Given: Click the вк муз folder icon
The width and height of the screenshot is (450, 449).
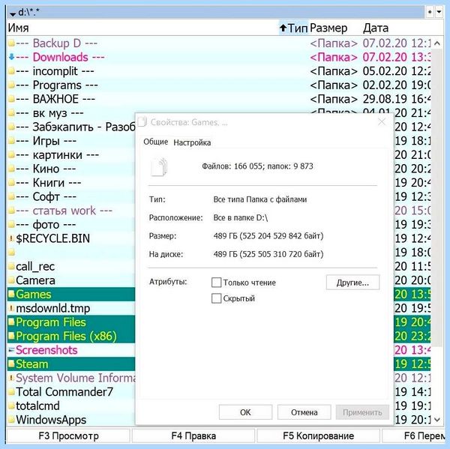Looking at the screenshot, I should [11, 113].
